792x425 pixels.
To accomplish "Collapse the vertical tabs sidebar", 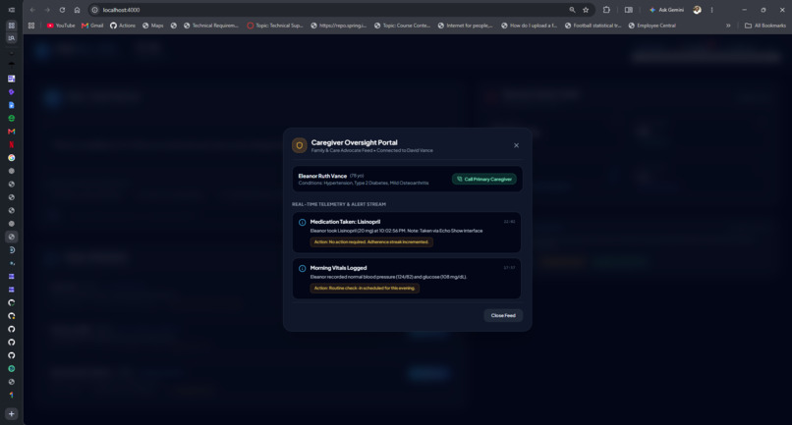I will coord(12,10).
